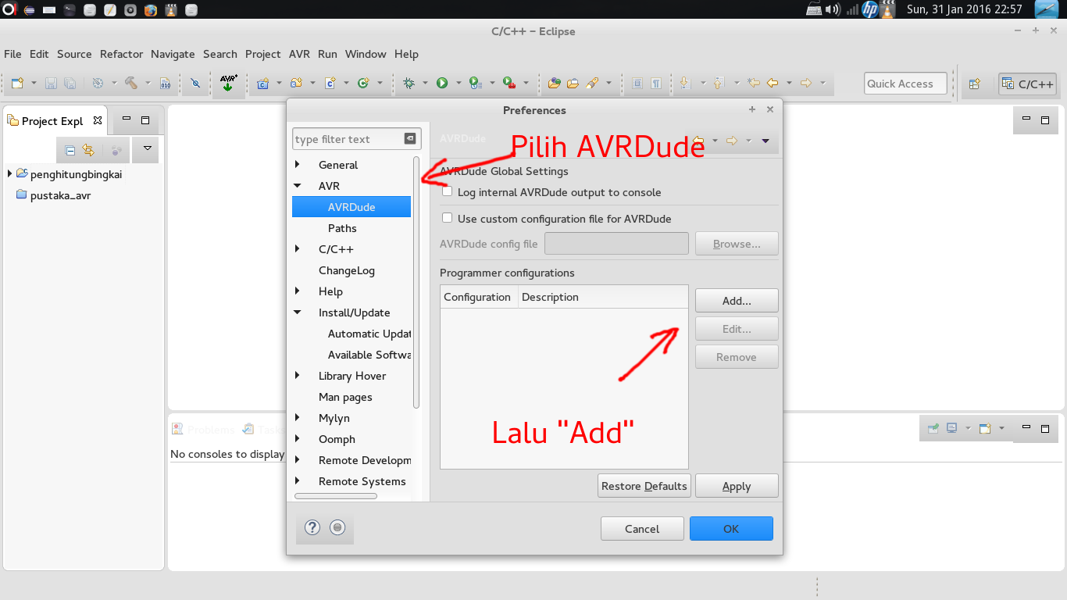Viewport: 1067px width, 600px height.
Task: Click the Cancel button
Action: click(642, 528)
